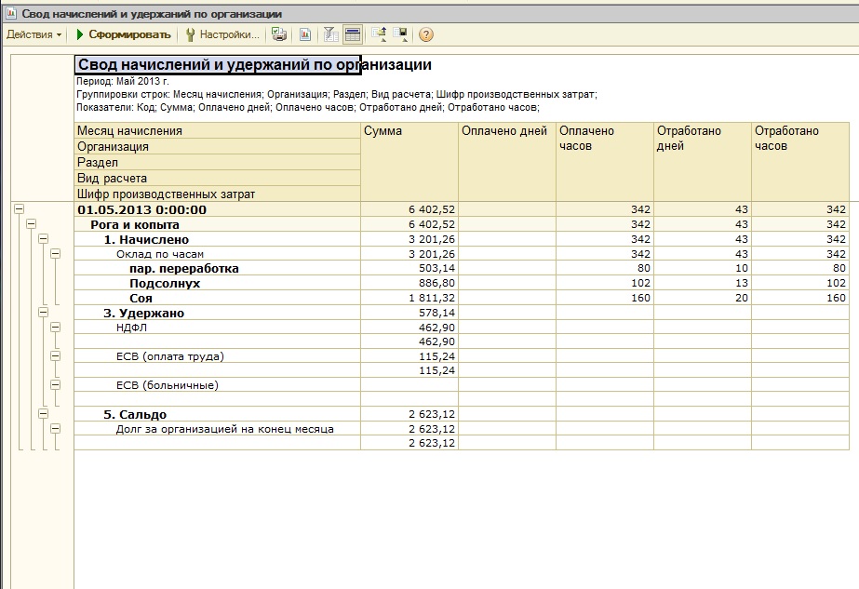The image size is (859, 589).
Task: Collapse the НДФЛ row
Action: [55, 327]
